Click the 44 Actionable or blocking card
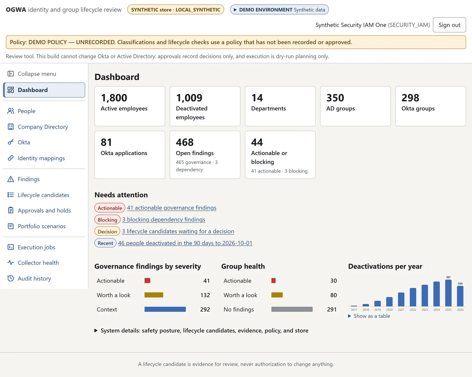Viewport: 472px width, 377px height. point(280,155)
